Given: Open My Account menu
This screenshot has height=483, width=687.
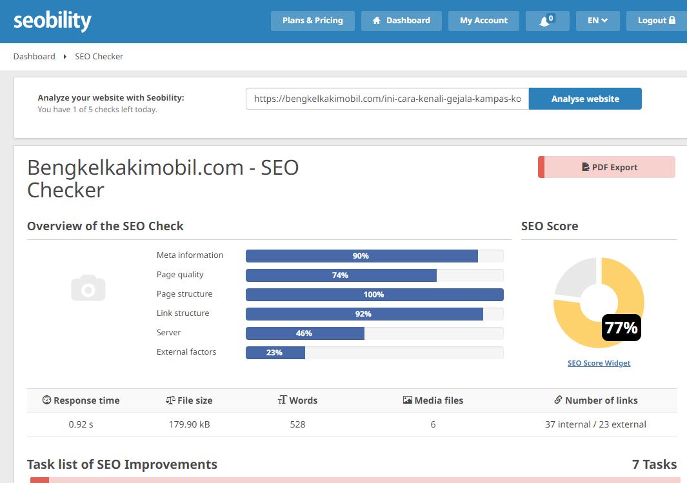Looking at the screenshot, I should tap(483, 21).
